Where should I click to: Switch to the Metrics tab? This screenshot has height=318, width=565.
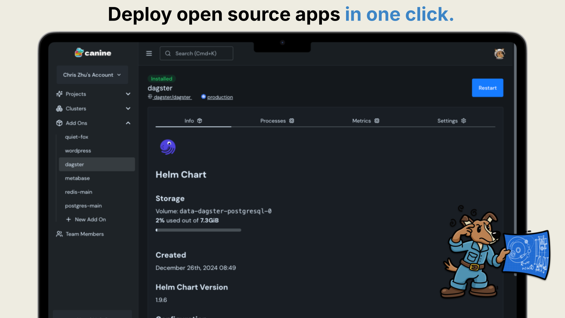coord(366,121)
